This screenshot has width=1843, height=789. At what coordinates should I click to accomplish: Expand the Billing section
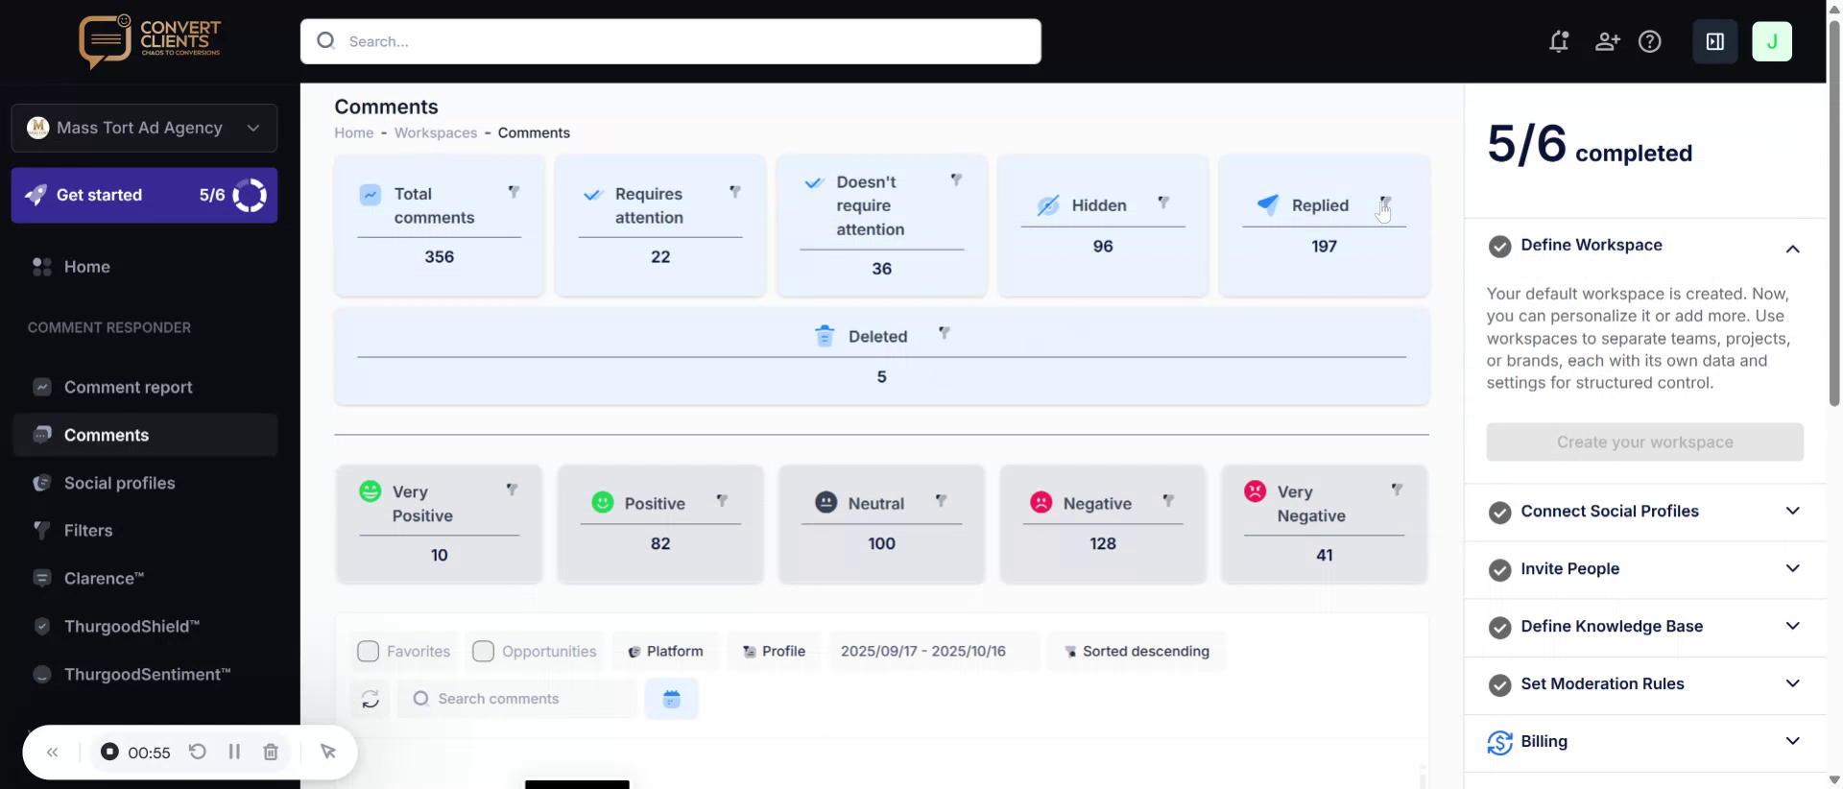(x=1792, y=741)
